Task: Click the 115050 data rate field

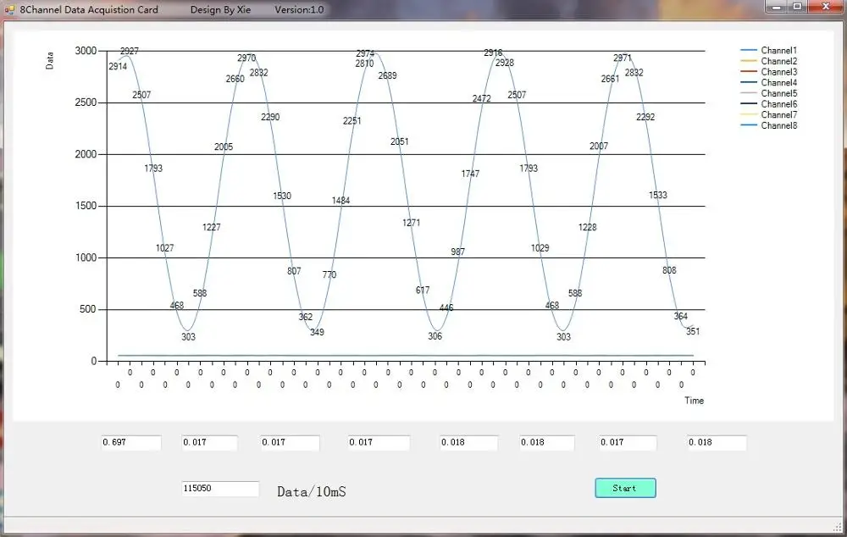Action: [220, 489]
